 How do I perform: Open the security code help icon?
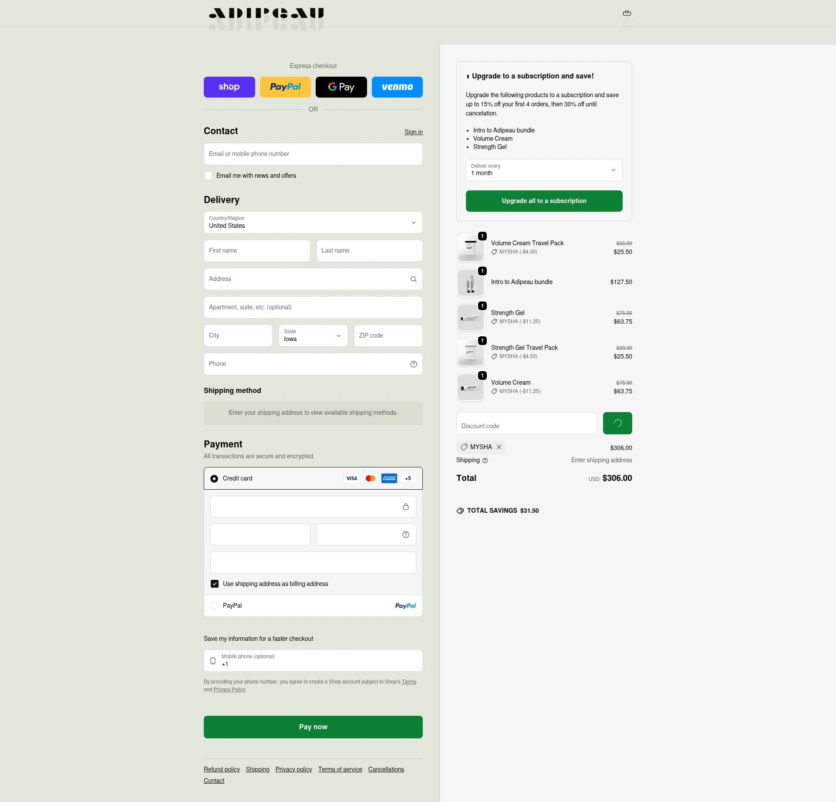coord(405,535)
